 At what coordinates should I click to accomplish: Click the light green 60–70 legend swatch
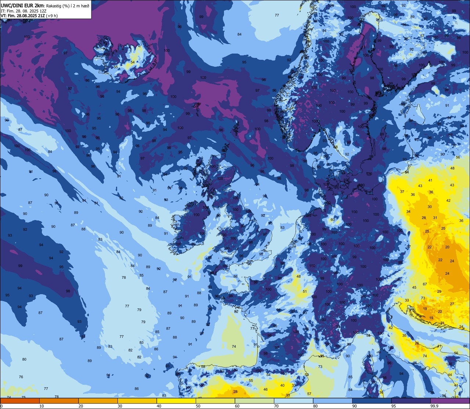pyautogui.click(x=254, y=401)
